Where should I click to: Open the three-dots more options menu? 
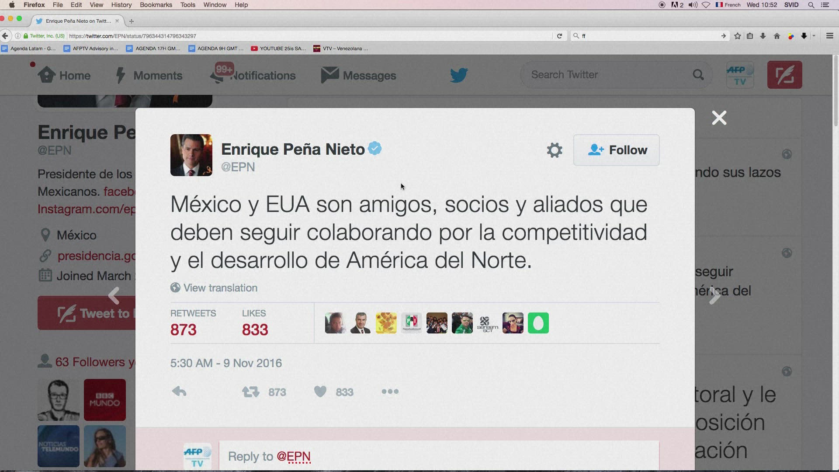[x=390, y=392]
